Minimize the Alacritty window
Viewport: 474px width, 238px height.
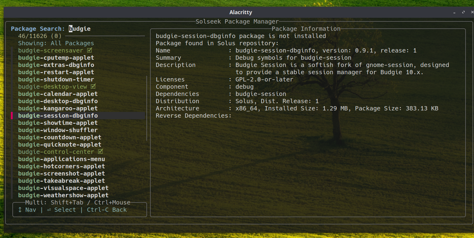[454, 12]
